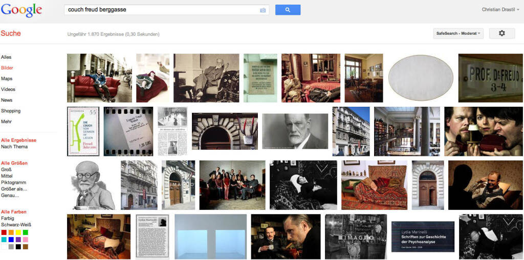Pick the yellow color swatch filter
Screen dimensions: 524x260
tap(18, 232)
